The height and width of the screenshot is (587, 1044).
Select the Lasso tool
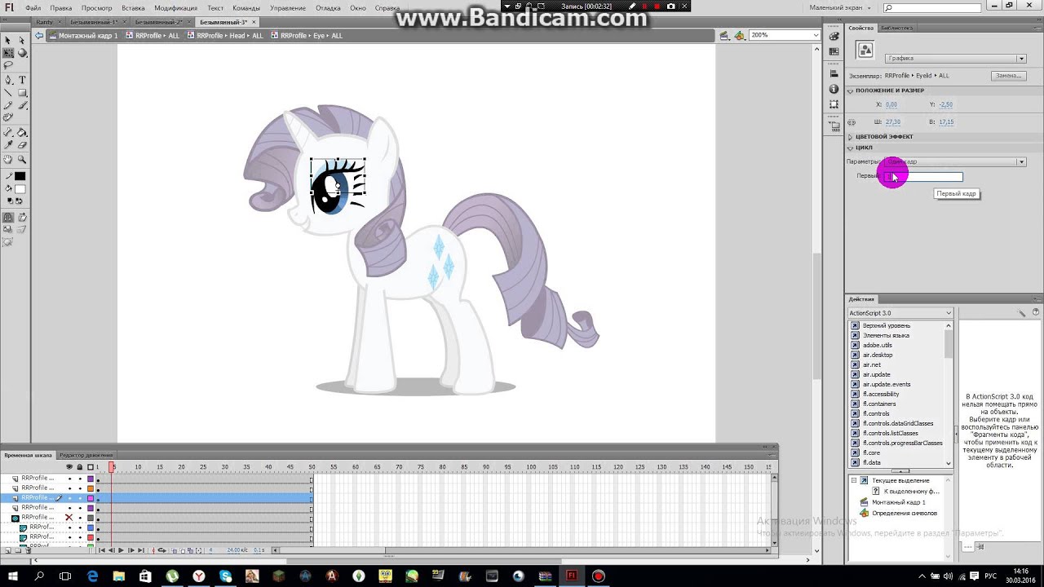[8, 65]
